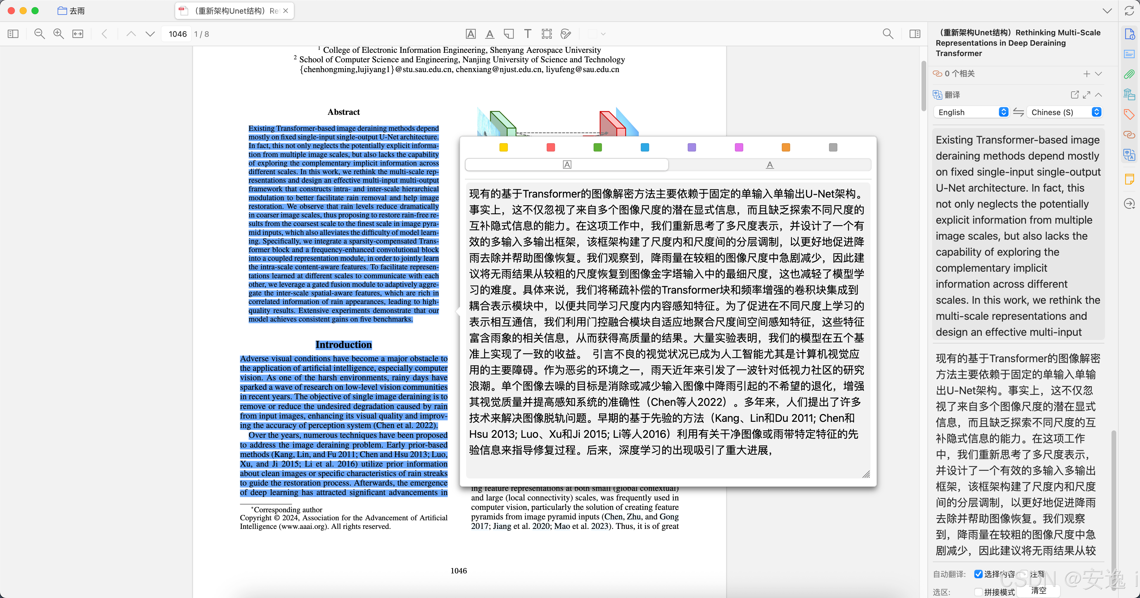Choose the red highlight color
1140x598 pixels.
(550, 147)
